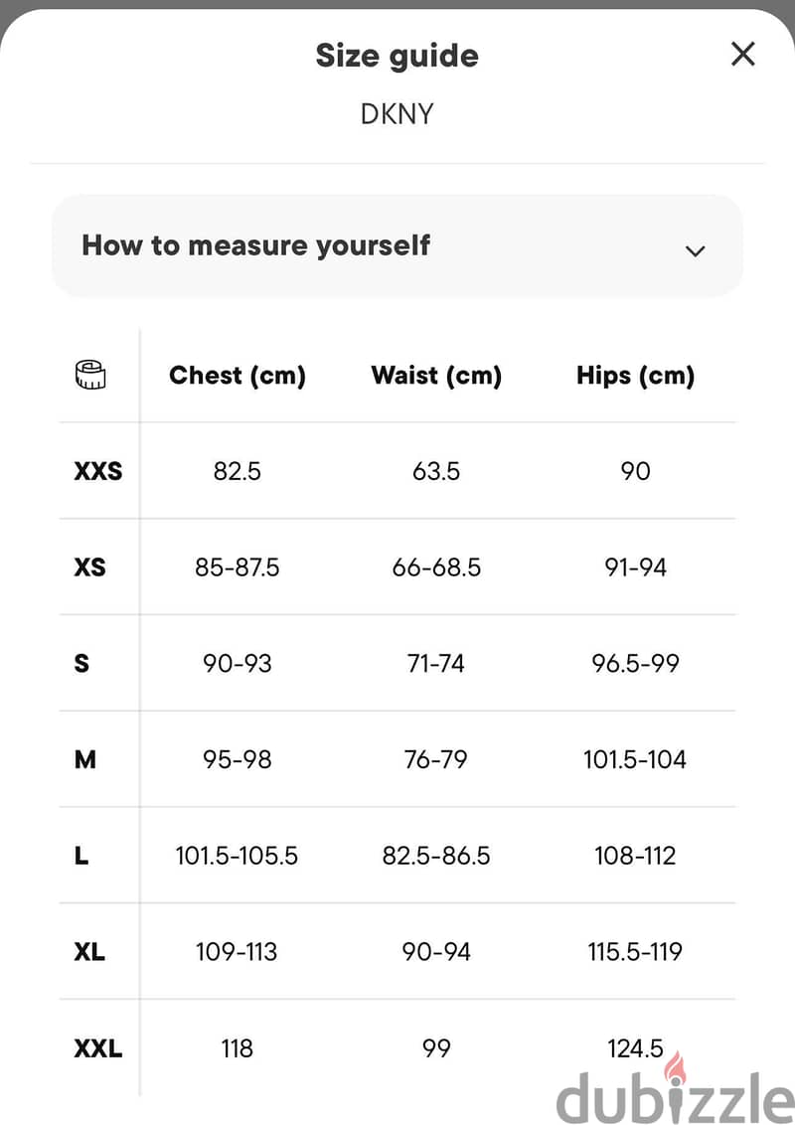Choose the M size row label
Image resolution: width=795 pixels, height=1125 pixels.
(x=84, y=759)
